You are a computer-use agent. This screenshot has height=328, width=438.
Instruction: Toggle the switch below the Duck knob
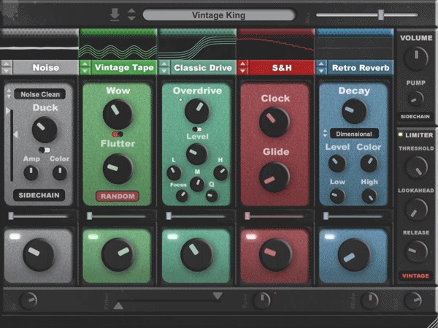click(45, 150)
